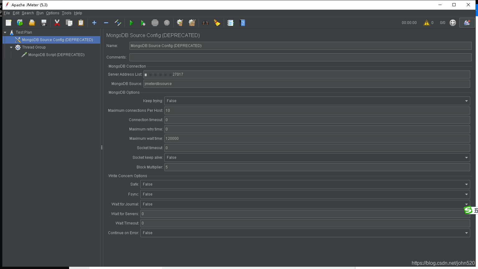Open the Search menu

28,13
